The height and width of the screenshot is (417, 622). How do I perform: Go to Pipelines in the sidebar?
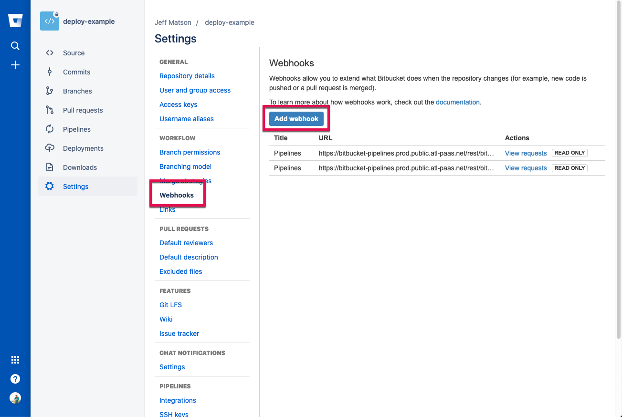coord(76,129)
